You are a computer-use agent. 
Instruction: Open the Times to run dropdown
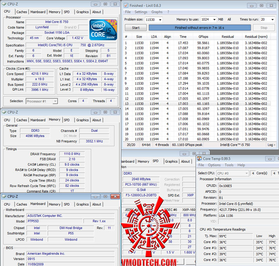coord(272,19)
